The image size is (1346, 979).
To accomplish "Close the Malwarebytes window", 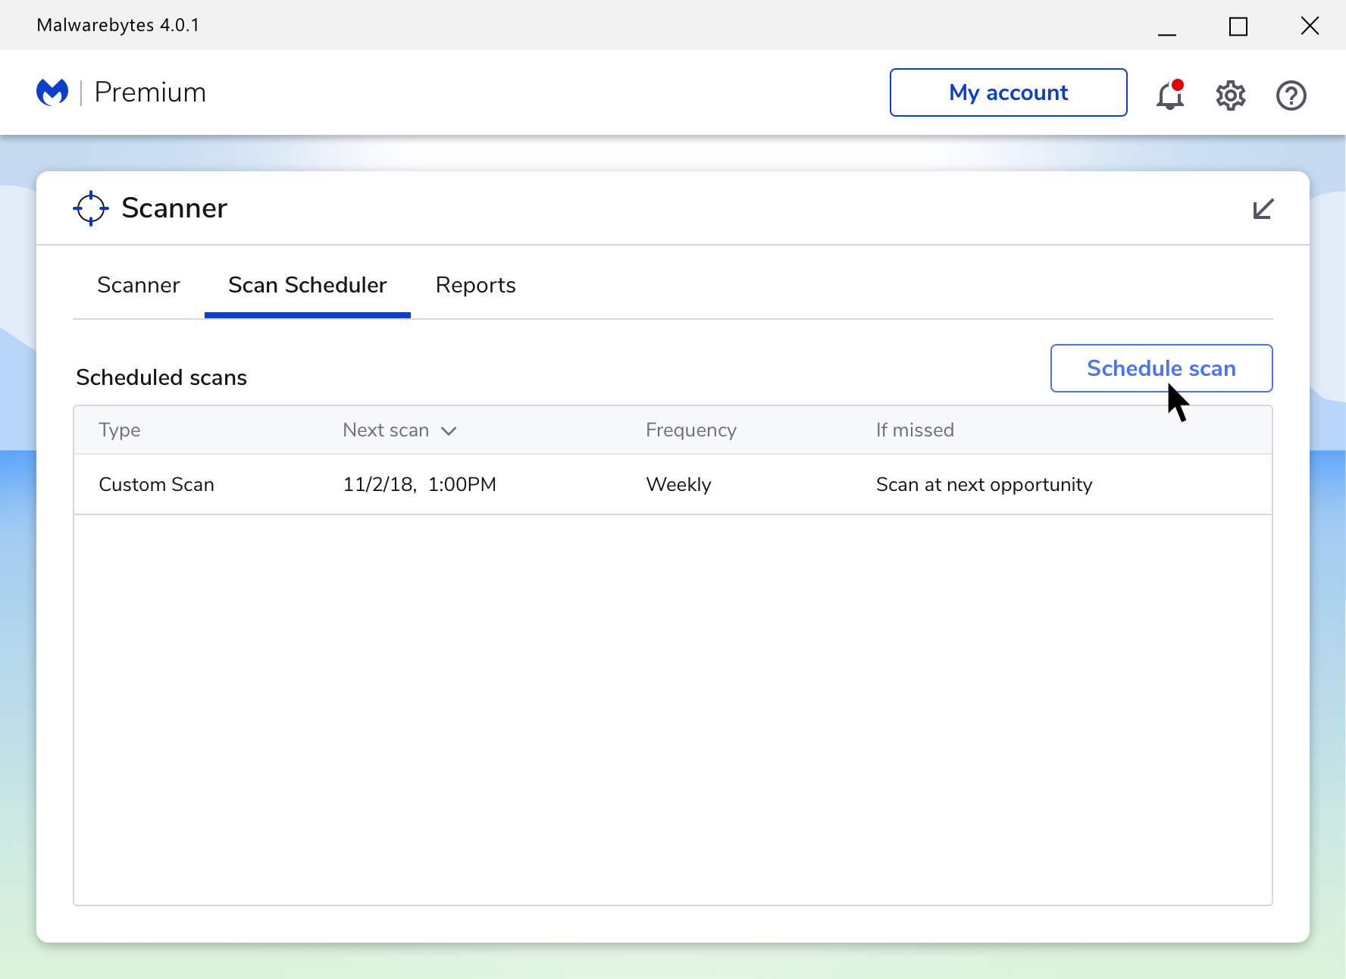I will pyautogui.click(x=1310, y=26).
